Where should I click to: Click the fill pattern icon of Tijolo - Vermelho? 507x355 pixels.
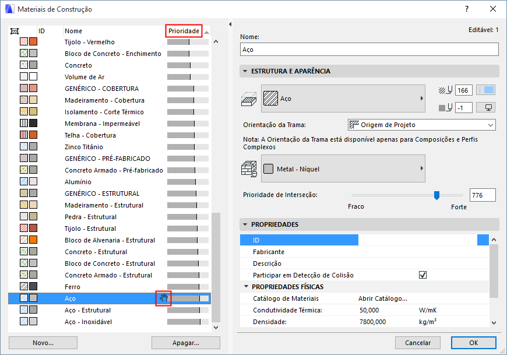(24, 41)
